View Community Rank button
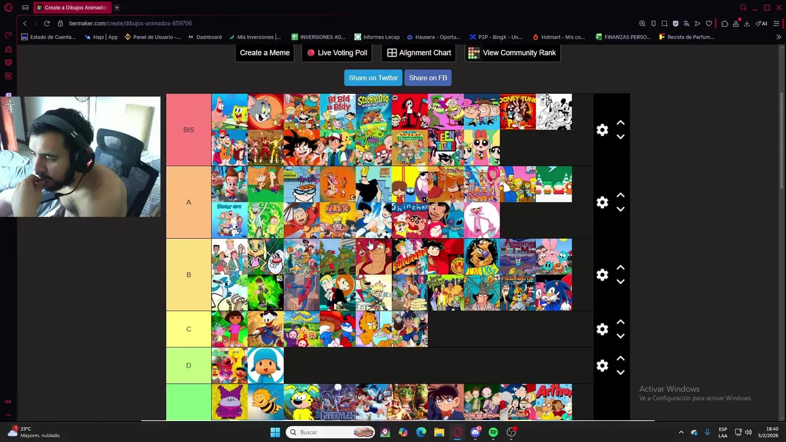This screenshot has height=442, width=786. [512, 53]
